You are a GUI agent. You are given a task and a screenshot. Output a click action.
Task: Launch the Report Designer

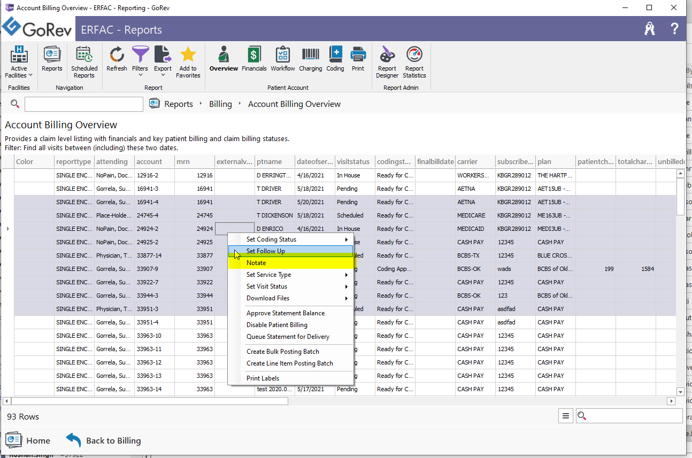tap(387, 62)
